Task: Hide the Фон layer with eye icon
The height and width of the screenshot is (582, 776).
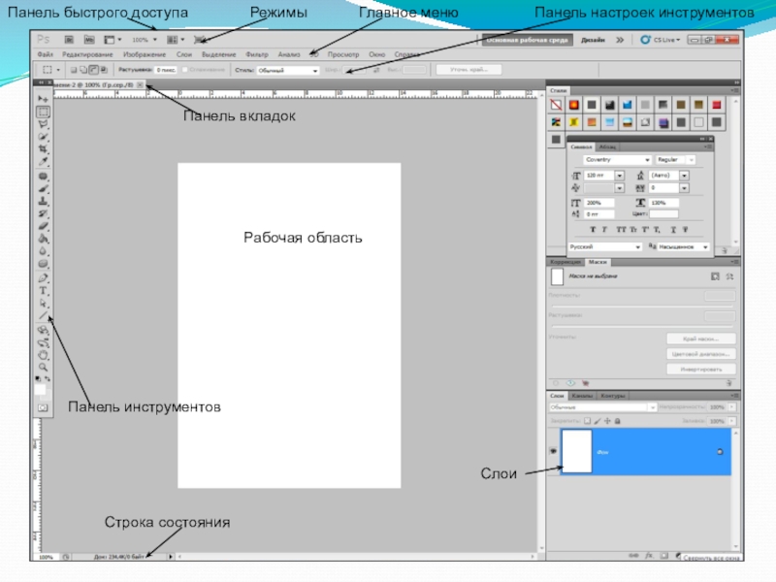Action: tap(553, 453)
